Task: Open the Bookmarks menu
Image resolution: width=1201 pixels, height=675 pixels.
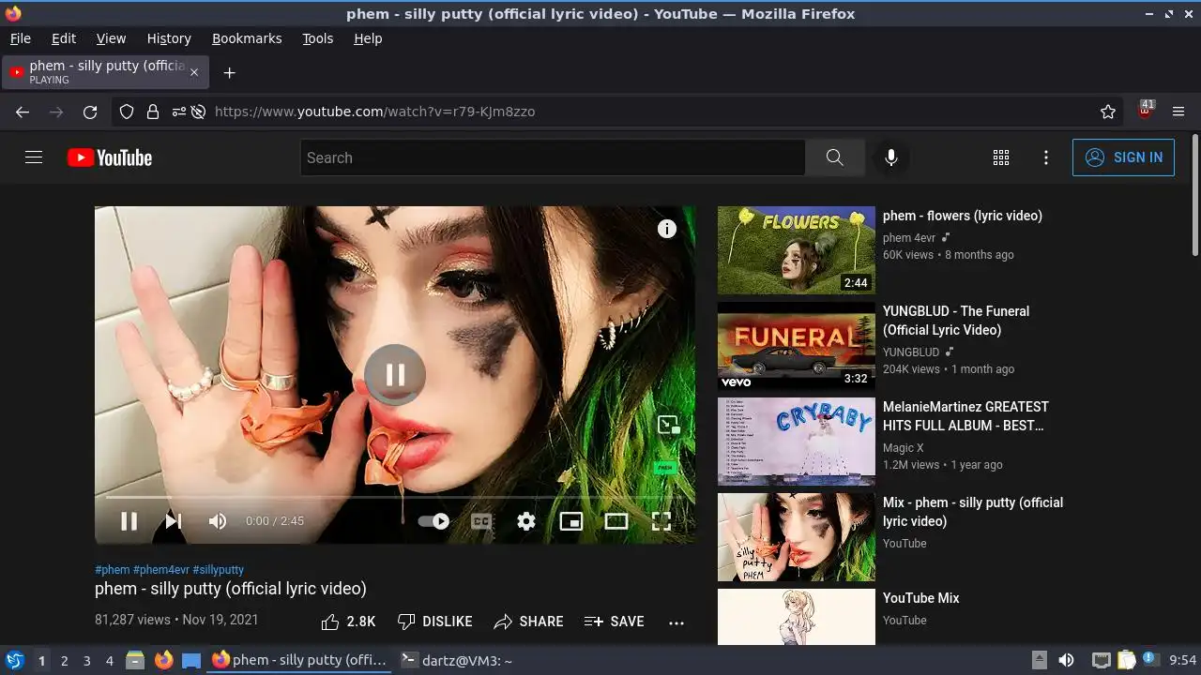Action: pyautogui.click(x=247, y=38)
